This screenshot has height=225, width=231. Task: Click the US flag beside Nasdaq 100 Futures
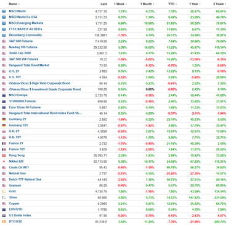point(4,47)
